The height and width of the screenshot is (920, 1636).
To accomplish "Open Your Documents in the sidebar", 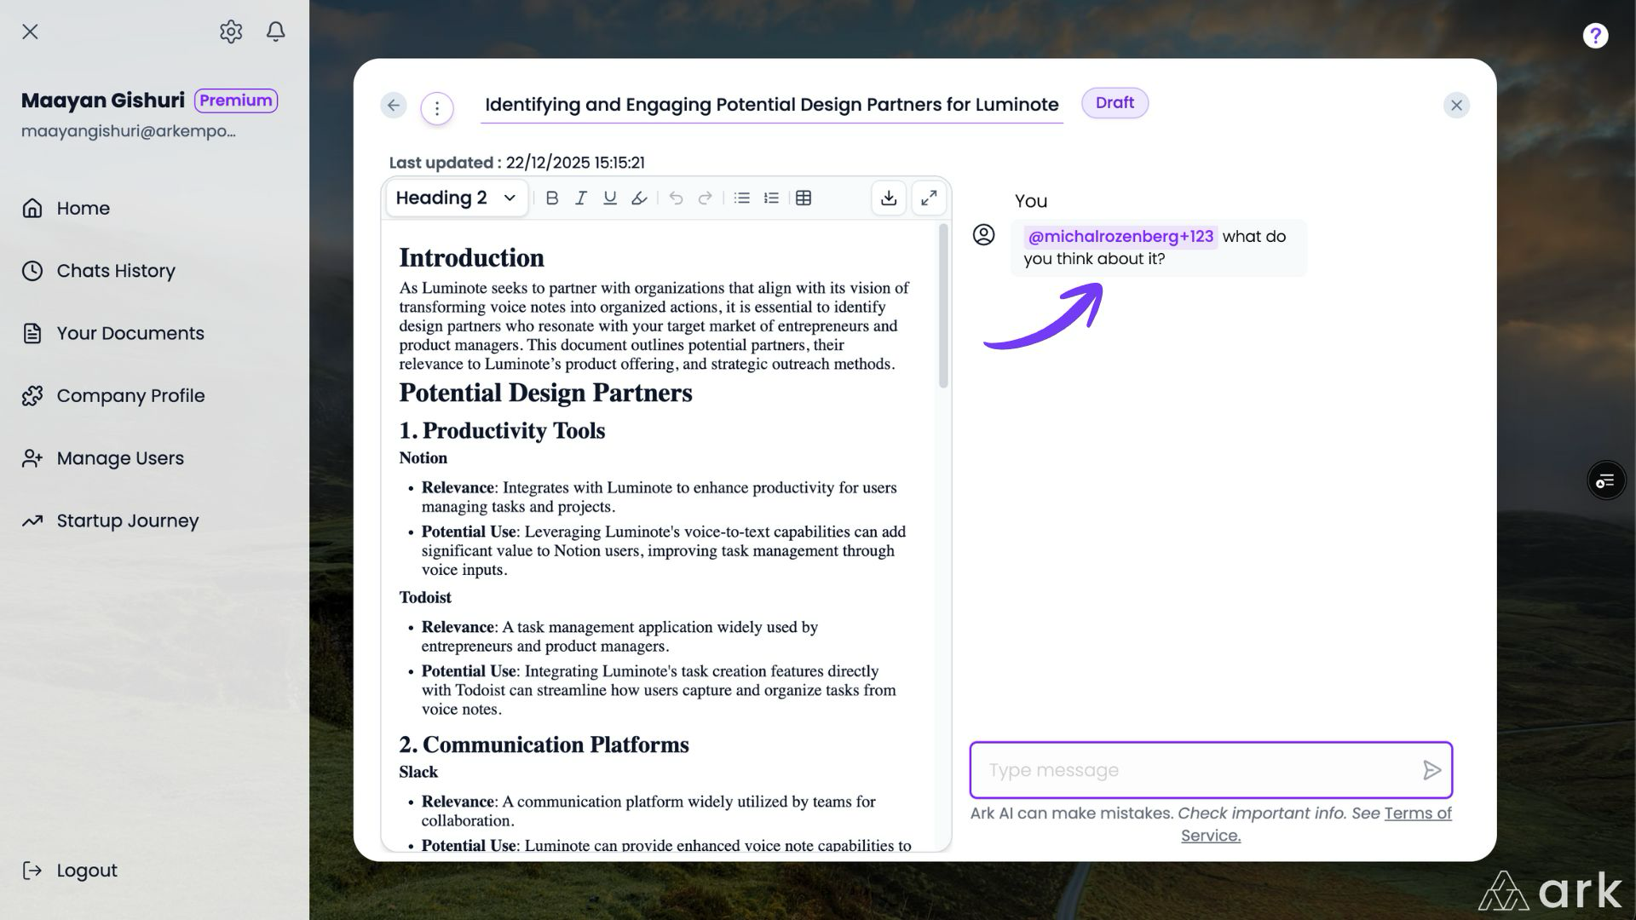I will (130, 333).
